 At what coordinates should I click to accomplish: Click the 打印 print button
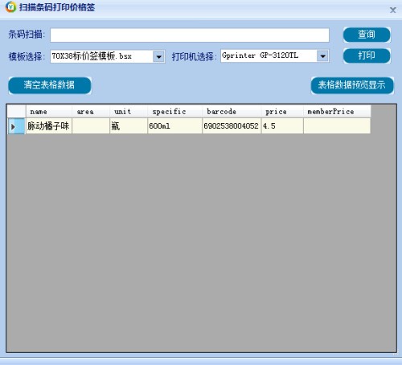click(367, 55)
